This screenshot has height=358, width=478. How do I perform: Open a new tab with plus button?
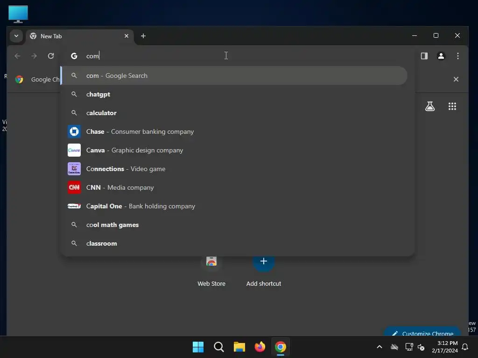[x=143, y=36]
